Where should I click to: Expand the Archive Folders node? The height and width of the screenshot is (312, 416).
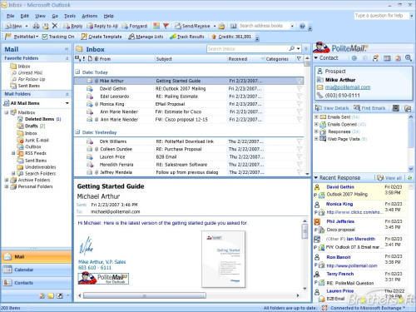7,180
